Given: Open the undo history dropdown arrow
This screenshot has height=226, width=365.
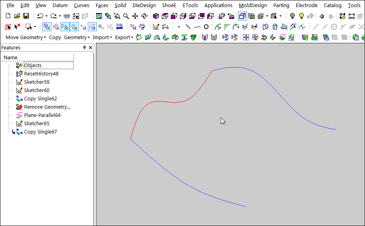Looking at the screenshot, I should tap(46, 16).
